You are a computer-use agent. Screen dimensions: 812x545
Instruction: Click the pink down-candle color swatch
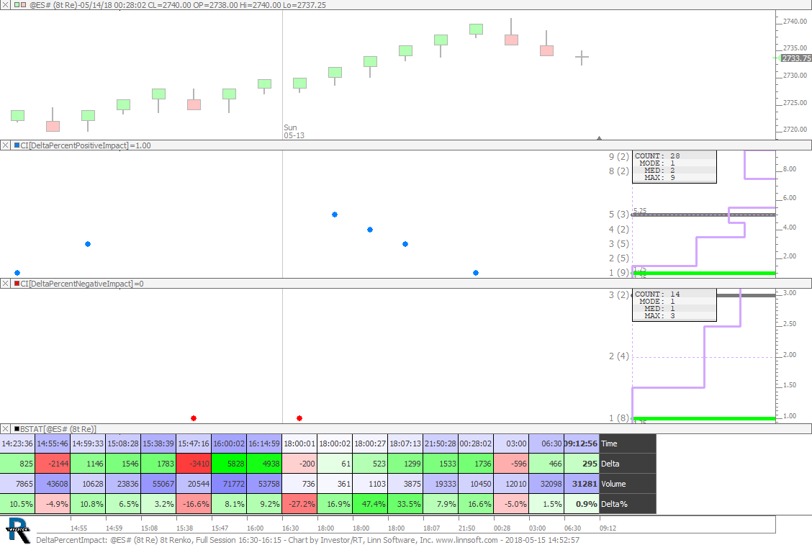click(x=24, y=4)
